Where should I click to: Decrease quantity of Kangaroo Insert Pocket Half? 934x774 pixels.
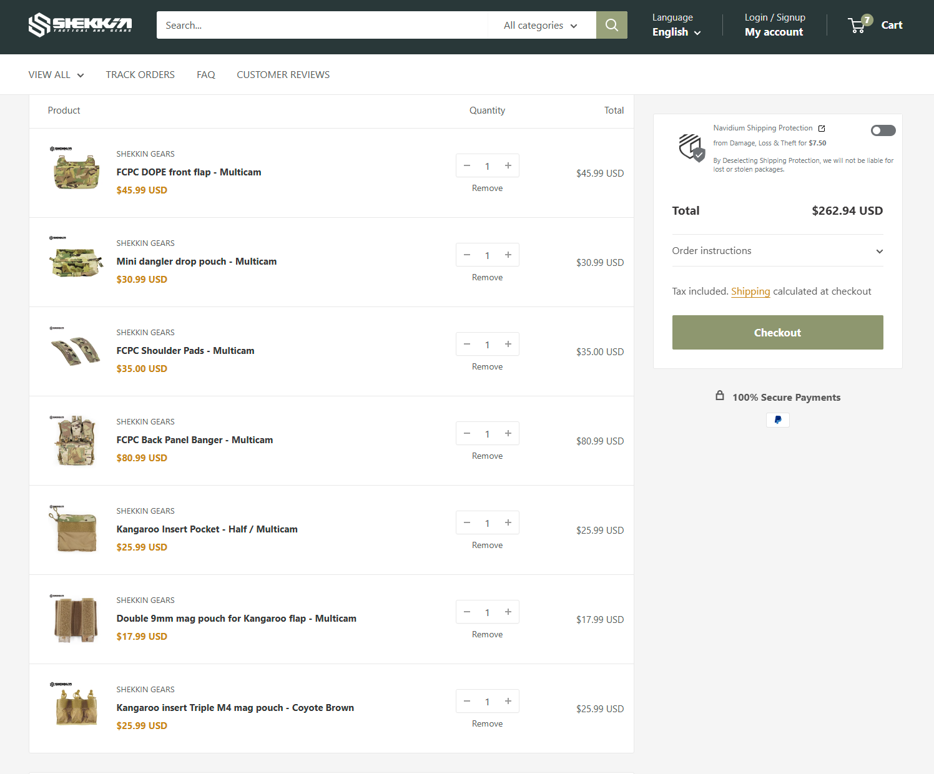[467, 522]
